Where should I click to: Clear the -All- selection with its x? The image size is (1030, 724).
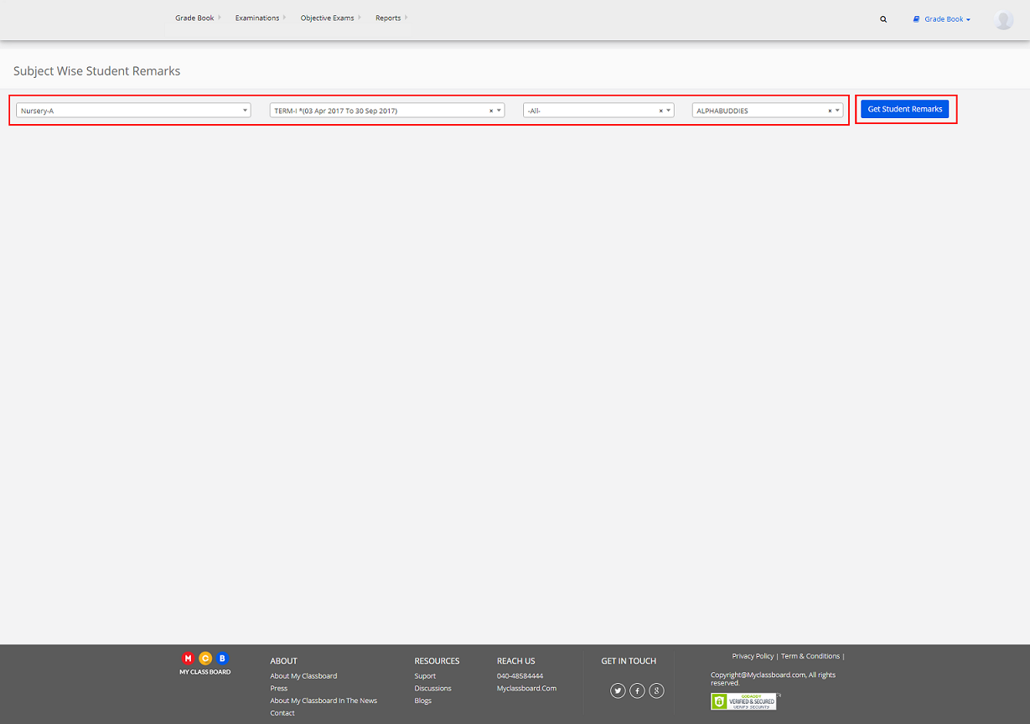(660, 111)
